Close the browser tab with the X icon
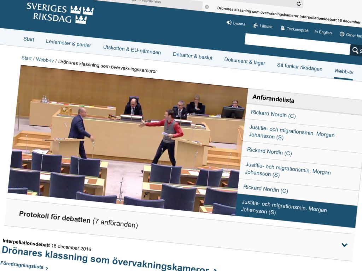This screenshot has width=362, height=271. point(207,7)
